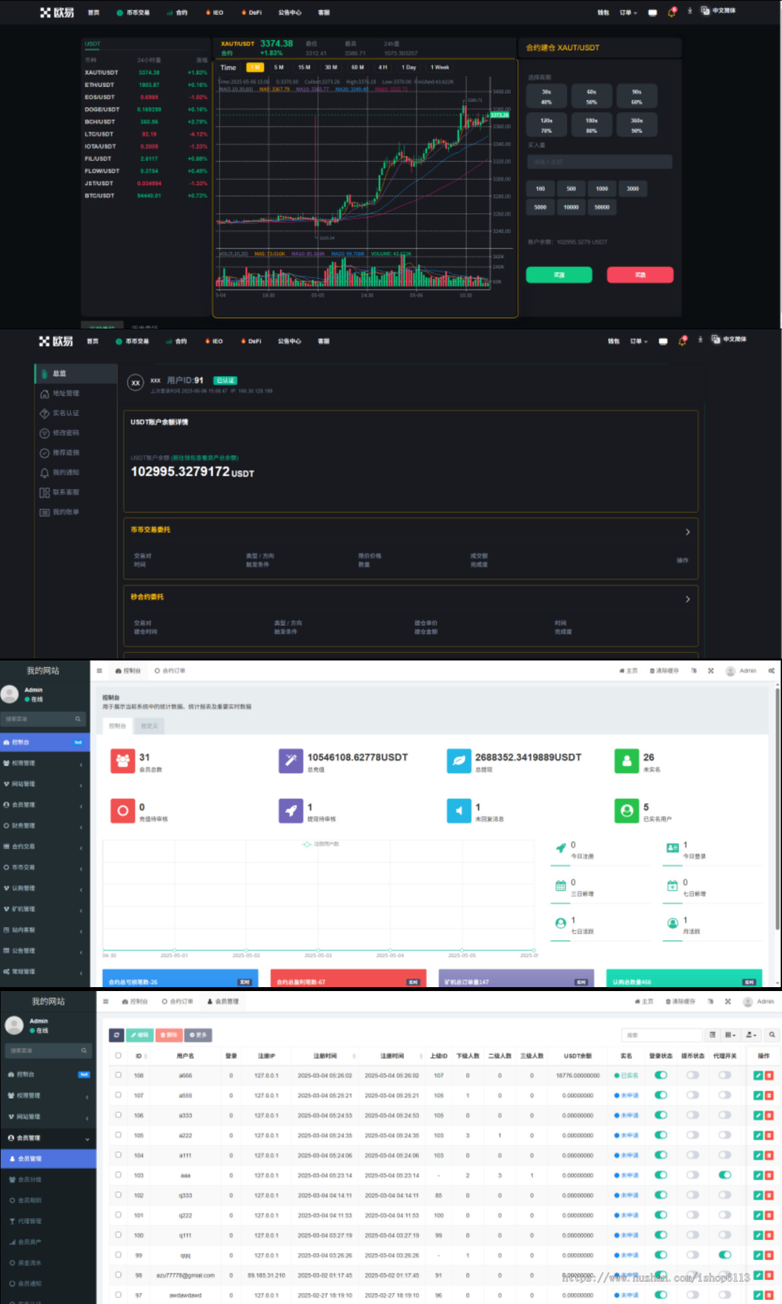Image resolution: width=782 pixels, height=1304 pixels.
Task: Toggle login status for member q222
Action: click(x=661, y=1215)
